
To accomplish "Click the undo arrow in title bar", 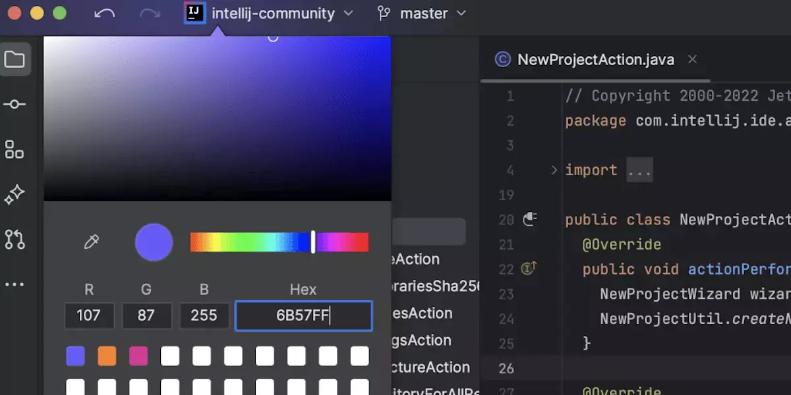I will [x=105, y=13].
